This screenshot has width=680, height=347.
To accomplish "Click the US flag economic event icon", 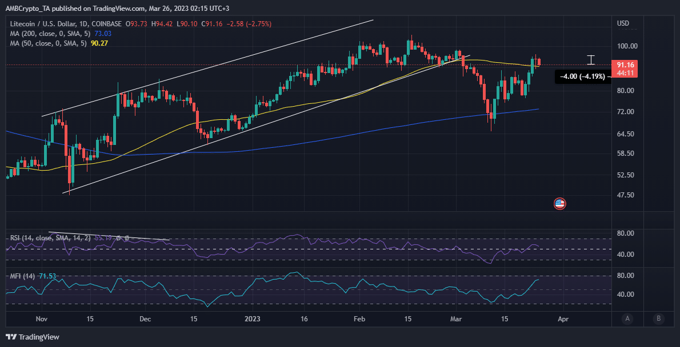I will (559, 203).
